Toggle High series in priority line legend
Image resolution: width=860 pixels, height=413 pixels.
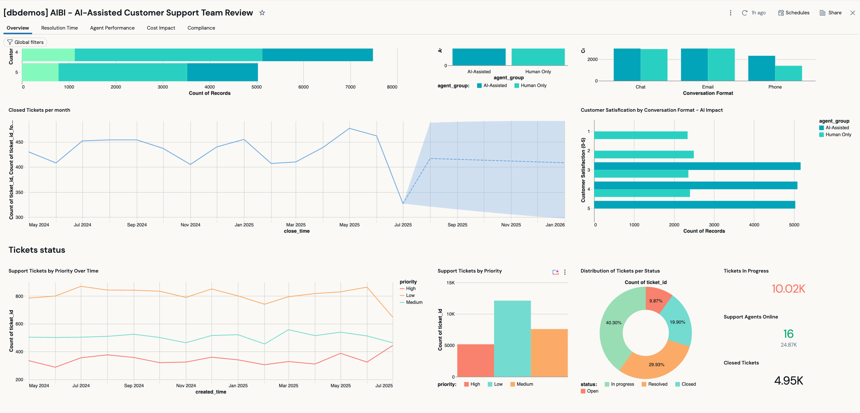[408, 288]
